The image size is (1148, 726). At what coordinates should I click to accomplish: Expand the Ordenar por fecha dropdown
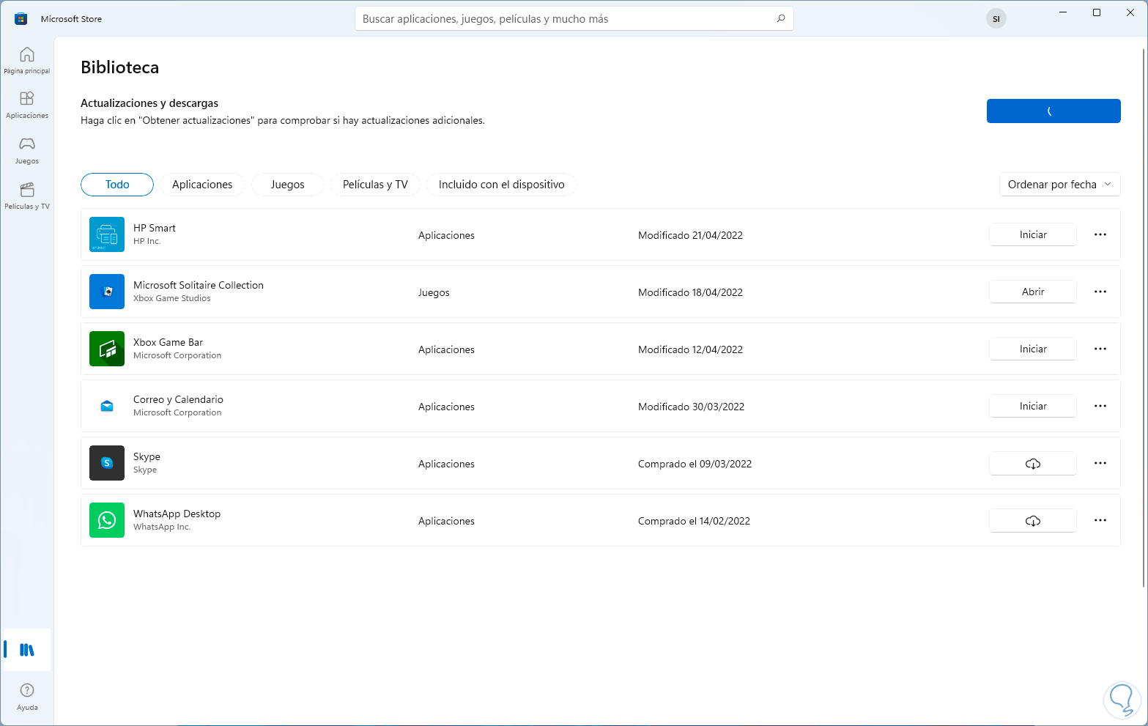(1059, 185)
